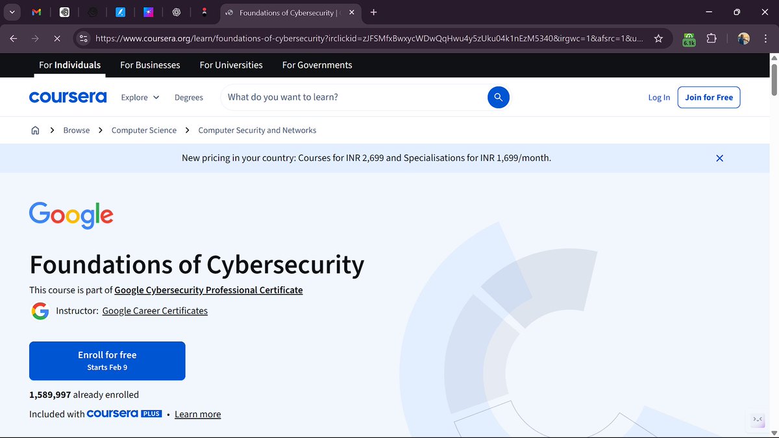
Task: Open Google Cybersecurity Professional Certificate link
Action: [x=208, y=290]
